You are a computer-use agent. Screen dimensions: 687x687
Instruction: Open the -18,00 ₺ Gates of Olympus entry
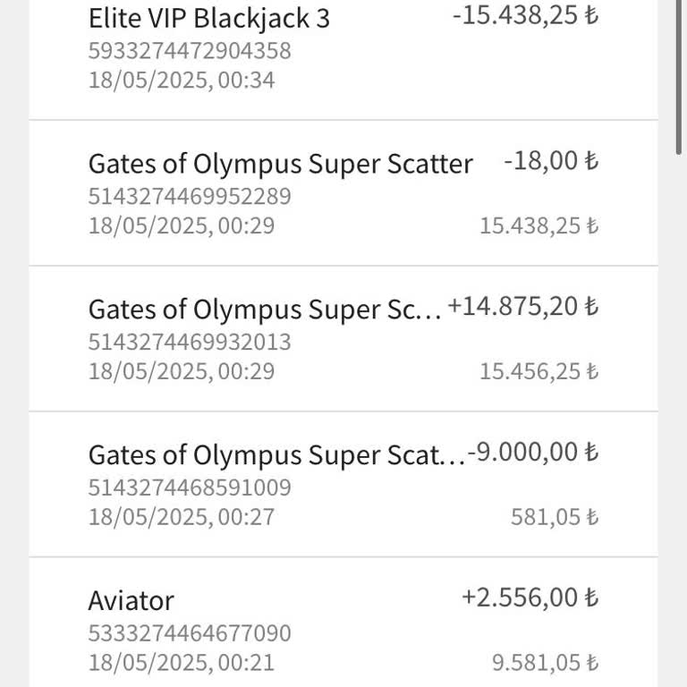click(280, 164)
